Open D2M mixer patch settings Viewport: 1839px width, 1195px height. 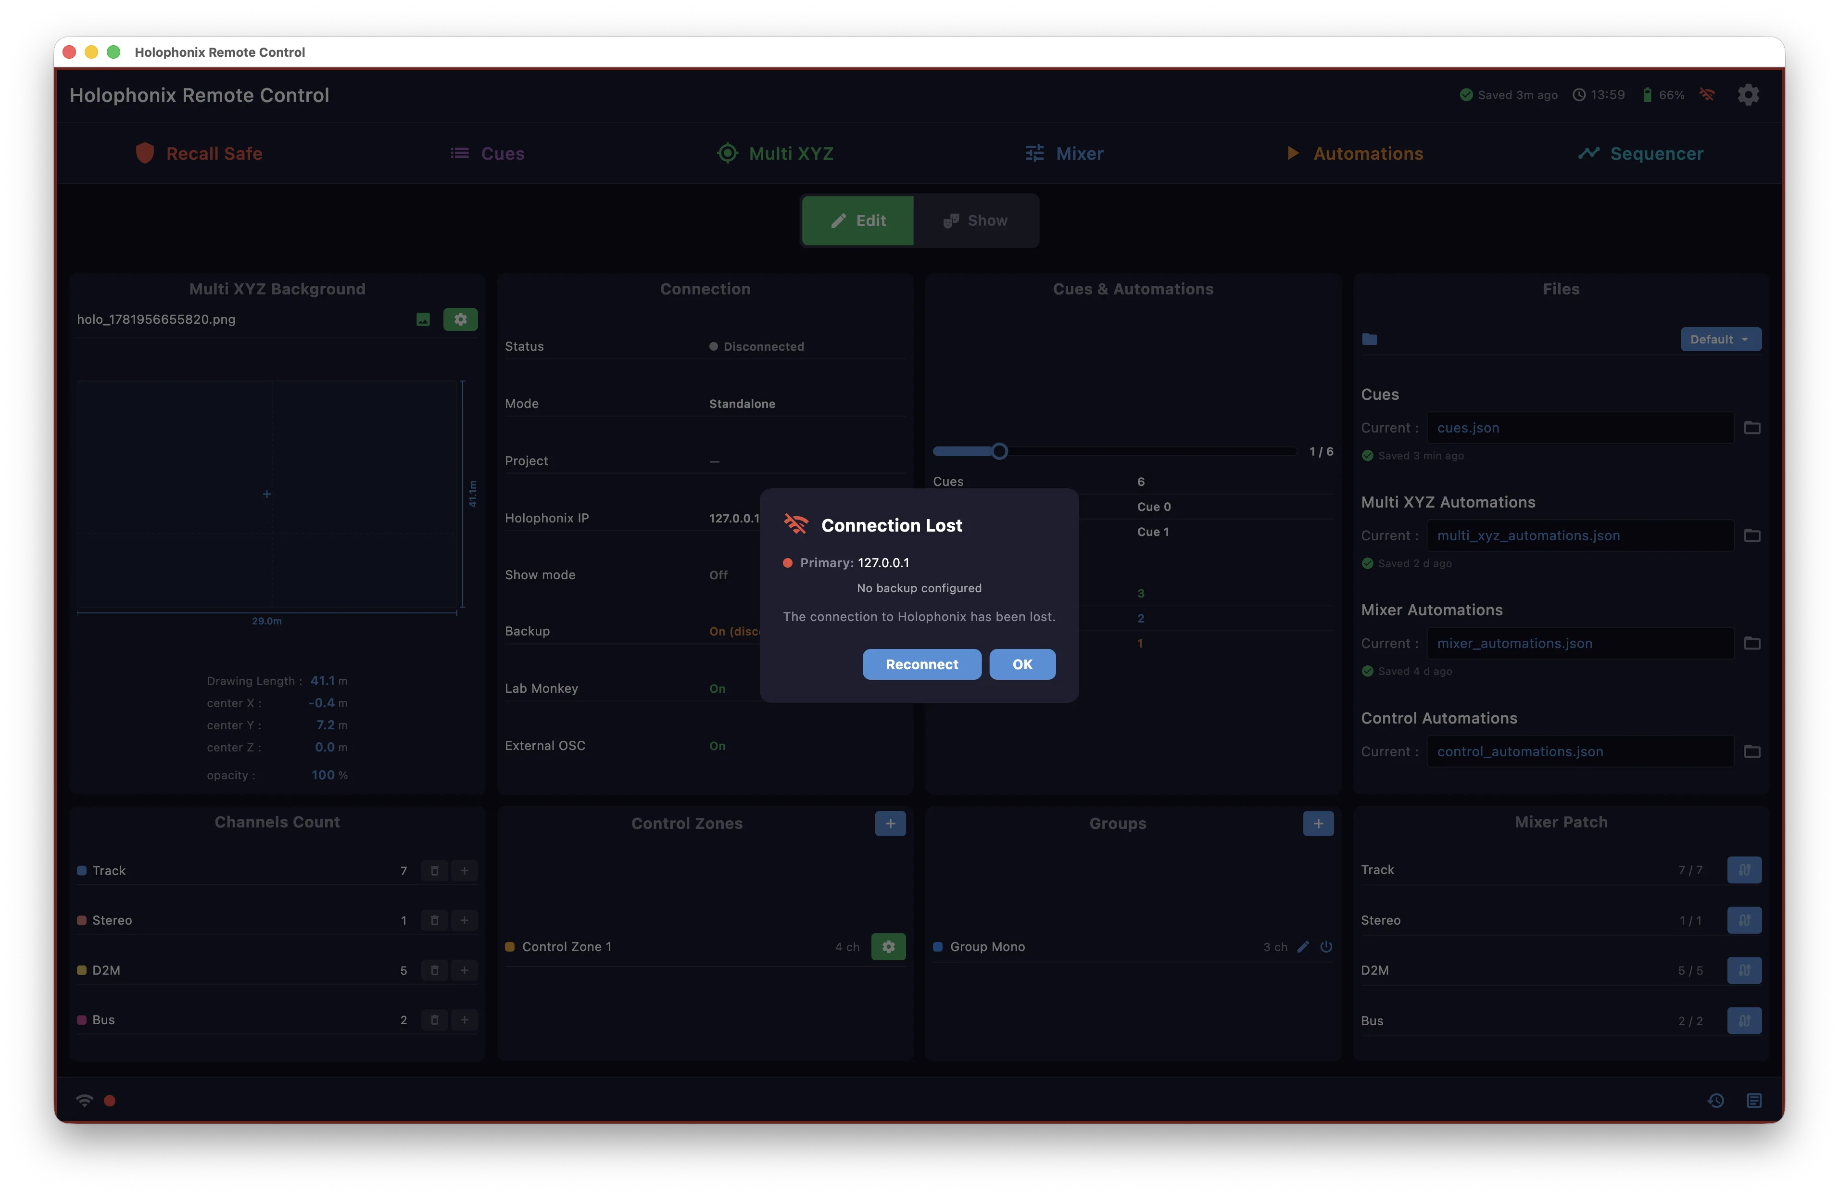[x=1745, y=971]
